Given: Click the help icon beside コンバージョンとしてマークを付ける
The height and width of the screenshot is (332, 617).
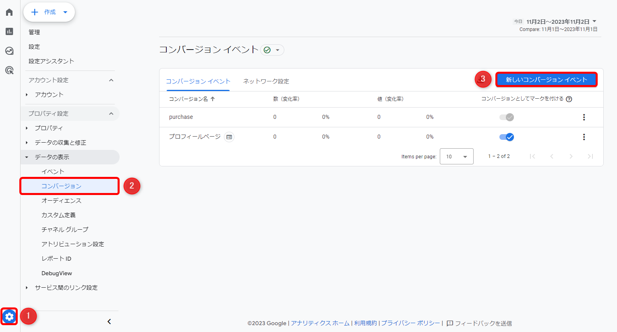Looking at the screenshot, I should (x=569, y=99).
